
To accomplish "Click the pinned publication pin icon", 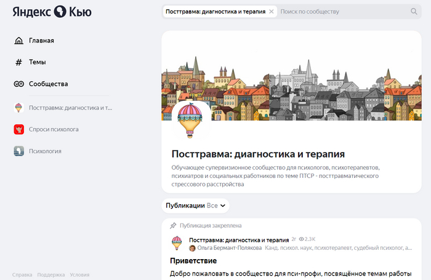I will pyautogui.click(x=173, y=226).
